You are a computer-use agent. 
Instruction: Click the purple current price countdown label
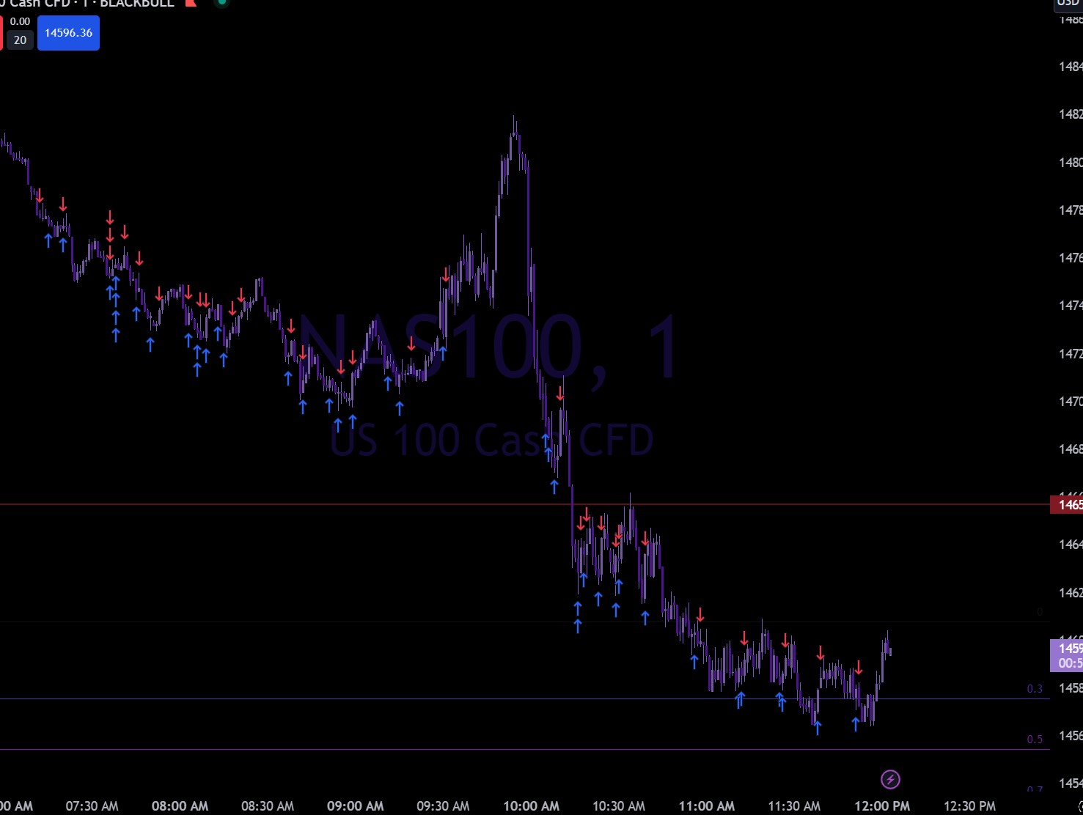[x=1067, y=655]
